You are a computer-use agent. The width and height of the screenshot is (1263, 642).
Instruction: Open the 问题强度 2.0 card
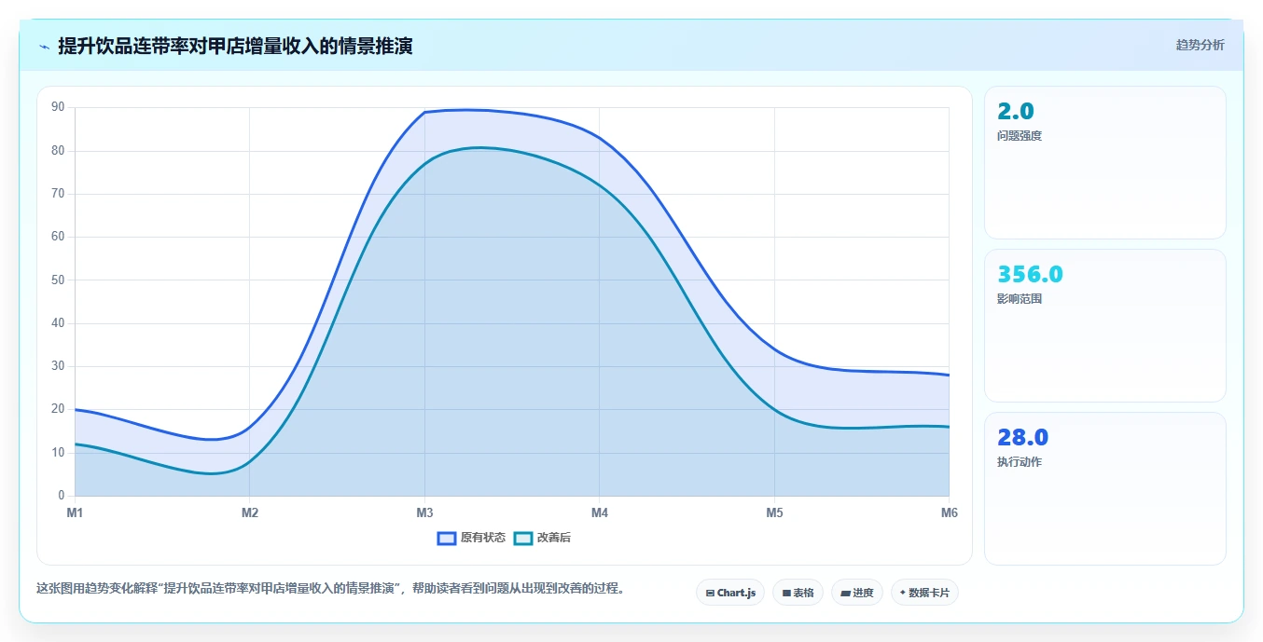[x=1104, y=163]
